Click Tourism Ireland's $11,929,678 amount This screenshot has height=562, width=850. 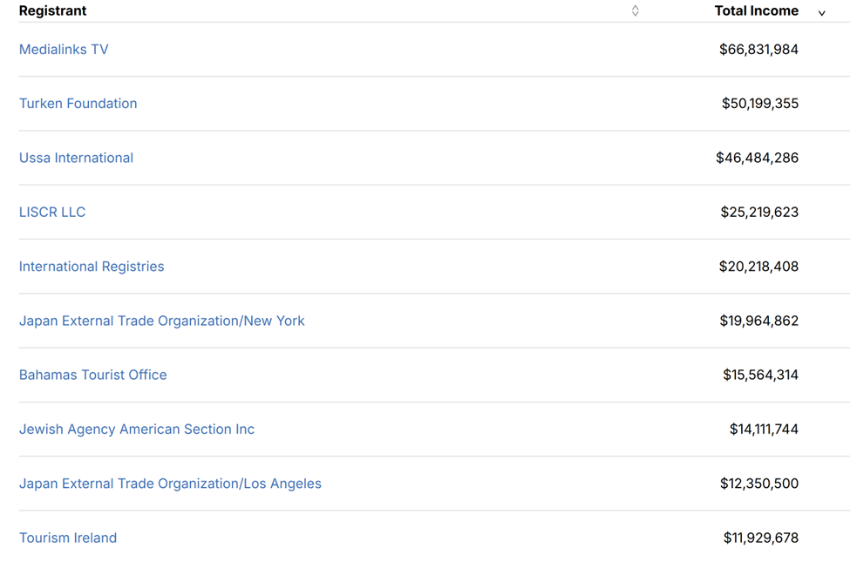tap(760, 538)
